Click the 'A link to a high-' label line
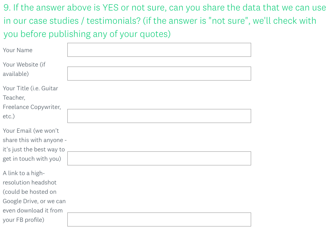This screenshot has height=230, width=329. 24,173
